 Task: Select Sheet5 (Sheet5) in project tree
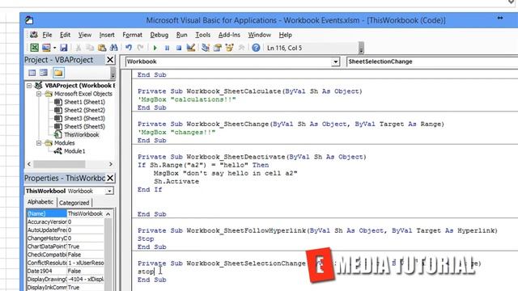[x=84, y=126]
